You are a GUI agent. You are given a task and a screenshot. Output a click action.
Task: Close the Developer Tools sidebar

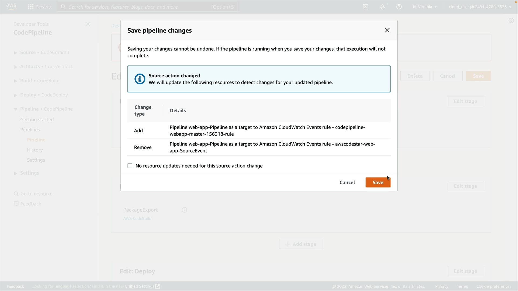[x=88, y=24]
